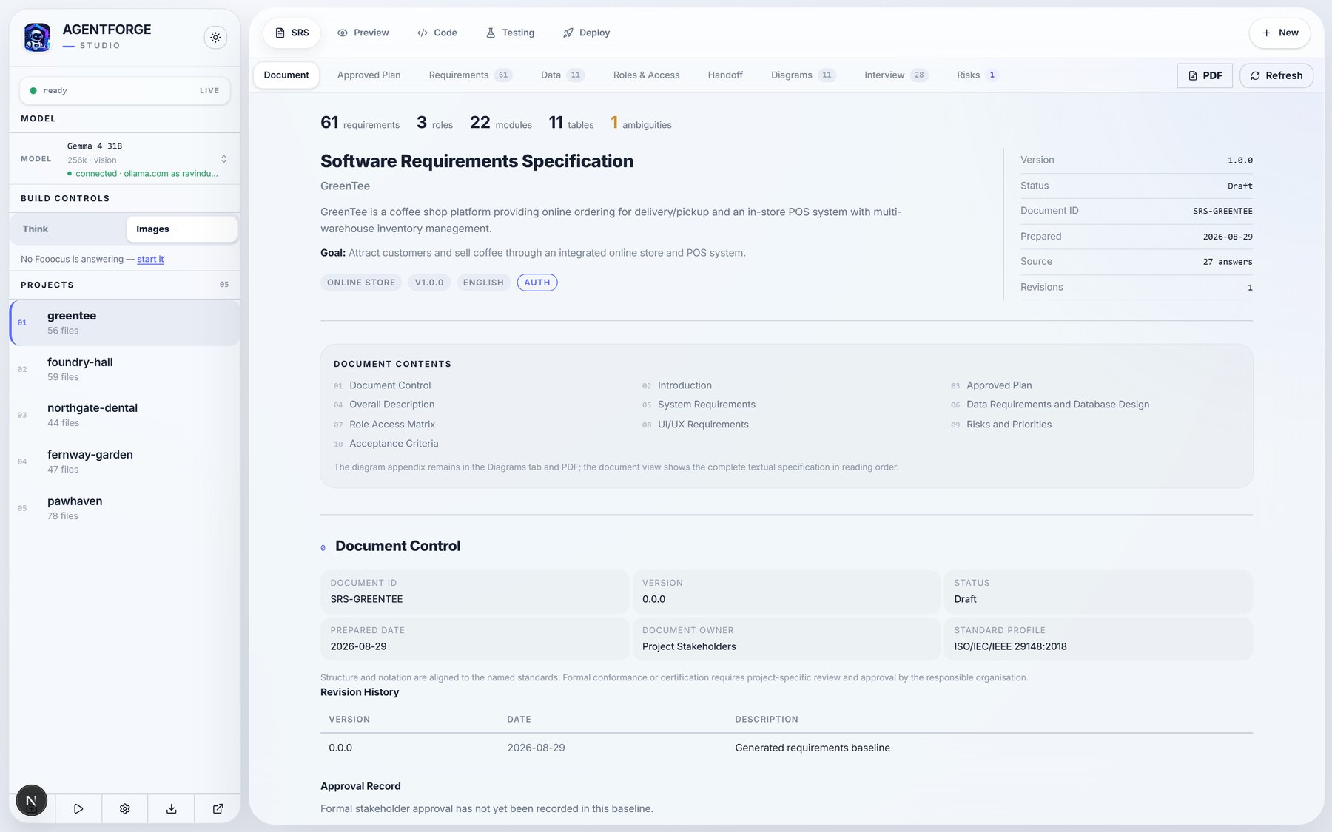This screenshot has height=832, width=1332.
Task: Click the play icon in bottom toolbar
Action: point(78,808)
